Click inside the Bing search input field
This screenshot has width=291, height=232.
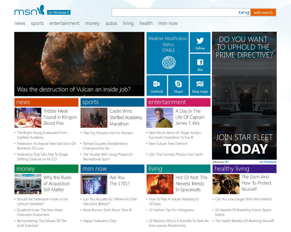tap(175, 12)
